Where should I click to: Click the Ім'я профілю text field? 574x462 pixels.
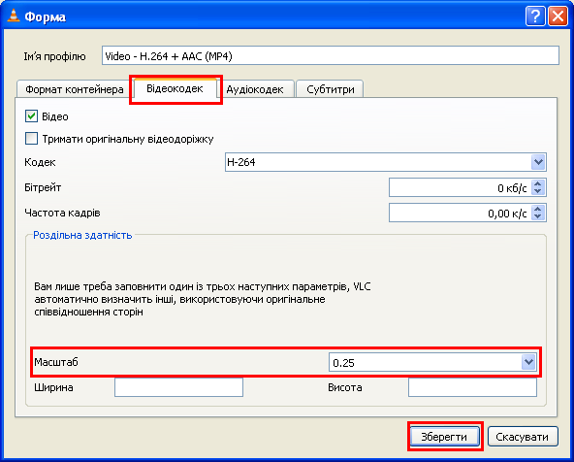coord(331,55)
